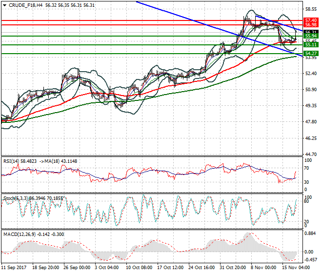Viewport: 322px width, 273px height.
Task: Select the 57.40 red resistance price label
Action: [x=311, y=20]
